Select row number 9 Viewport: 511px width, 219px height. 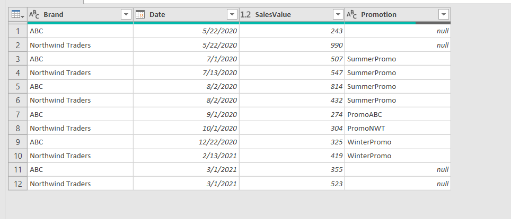tap(17, 142)
